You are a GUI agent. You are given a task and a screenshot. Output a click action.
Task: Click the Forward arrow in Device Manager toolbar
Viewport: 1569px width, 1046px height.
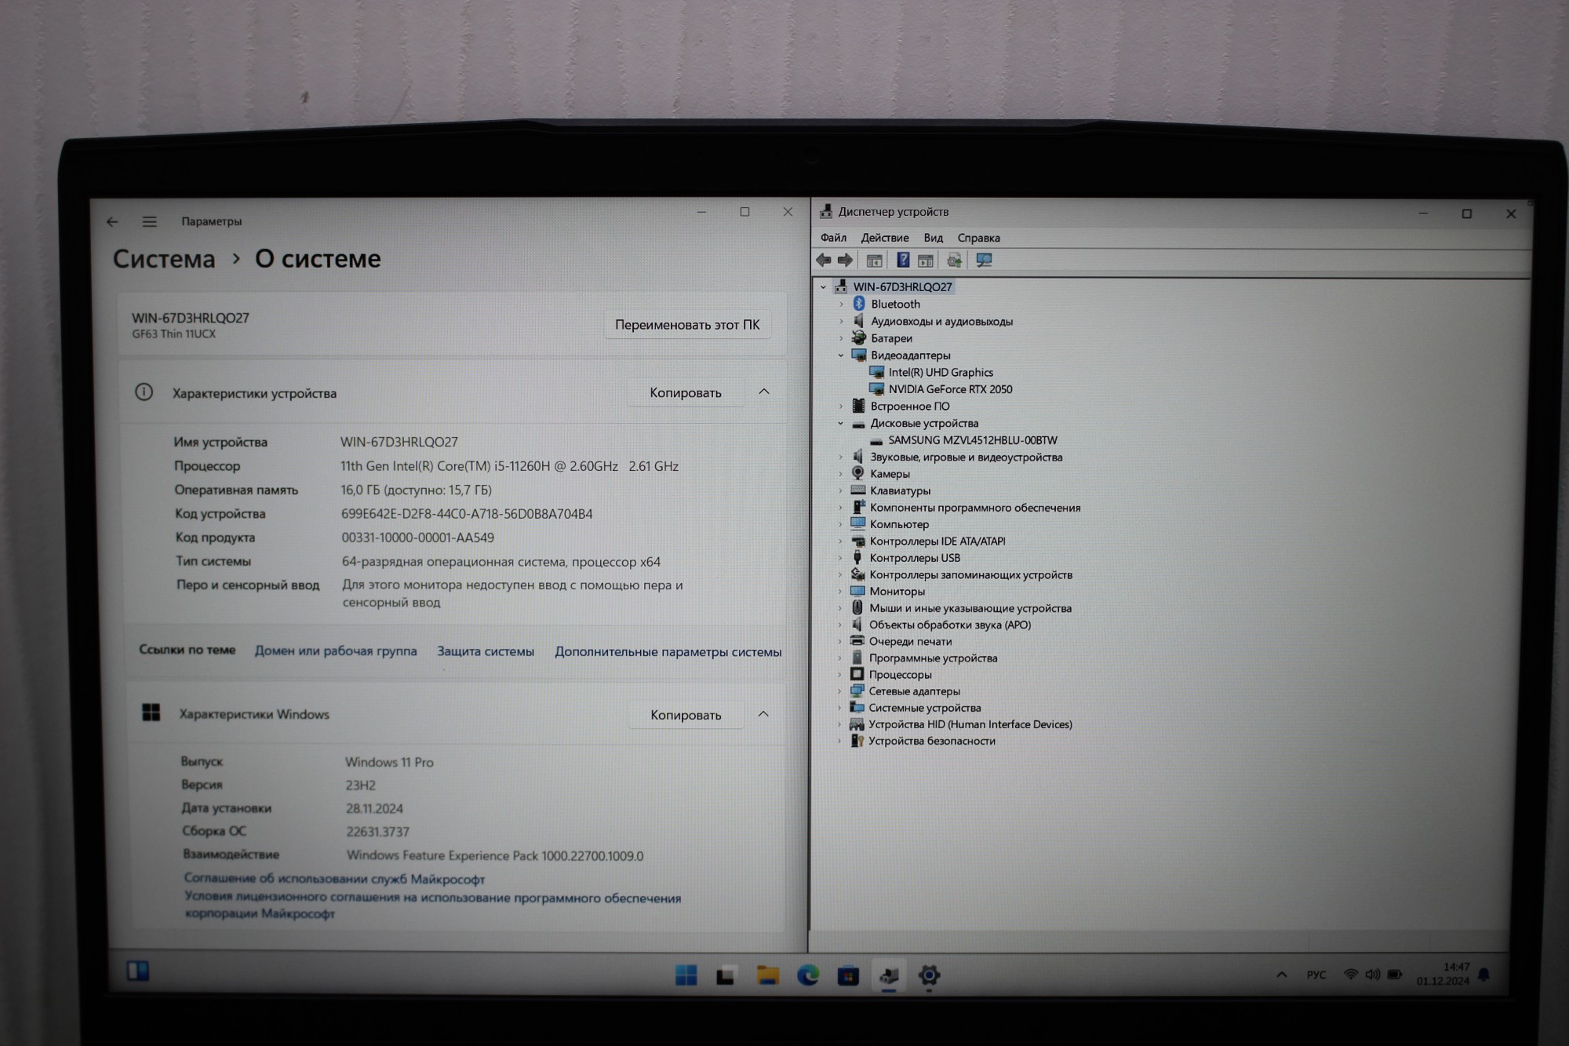coord(845,260)
